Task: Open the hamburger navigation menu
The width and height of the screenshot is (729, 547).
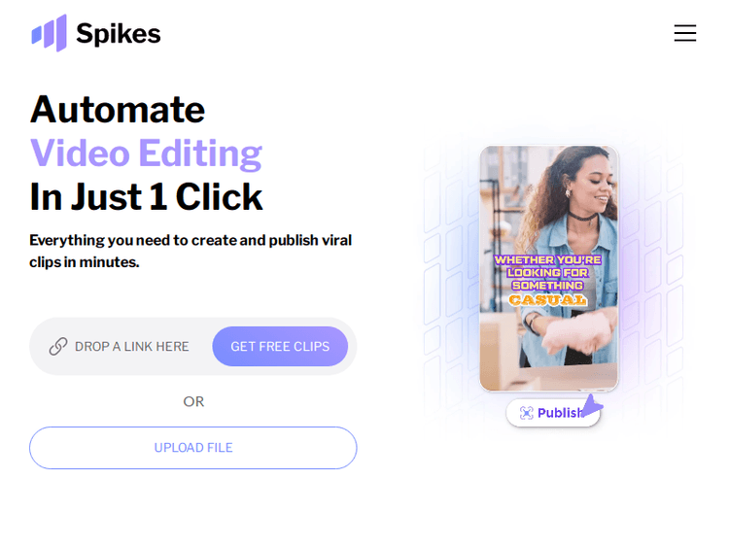Action: click(x=685, y=33)
